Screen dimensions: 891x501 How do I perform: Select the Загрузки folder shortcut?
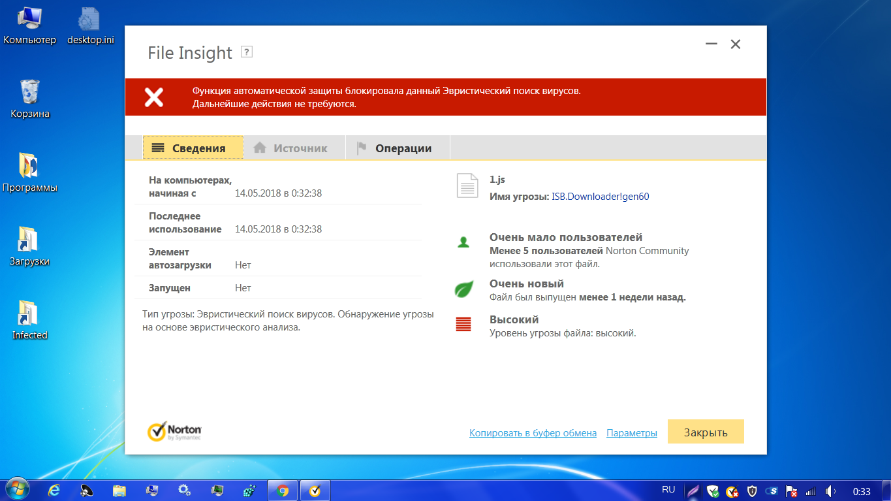pos(30,247)
